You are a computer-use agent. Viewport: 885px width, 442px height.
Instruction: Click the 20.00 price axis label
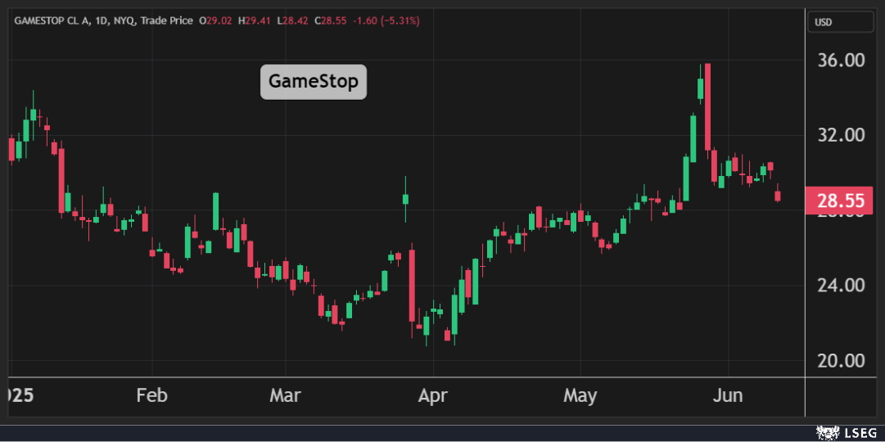pyautogui.click(x=842, y=361)
